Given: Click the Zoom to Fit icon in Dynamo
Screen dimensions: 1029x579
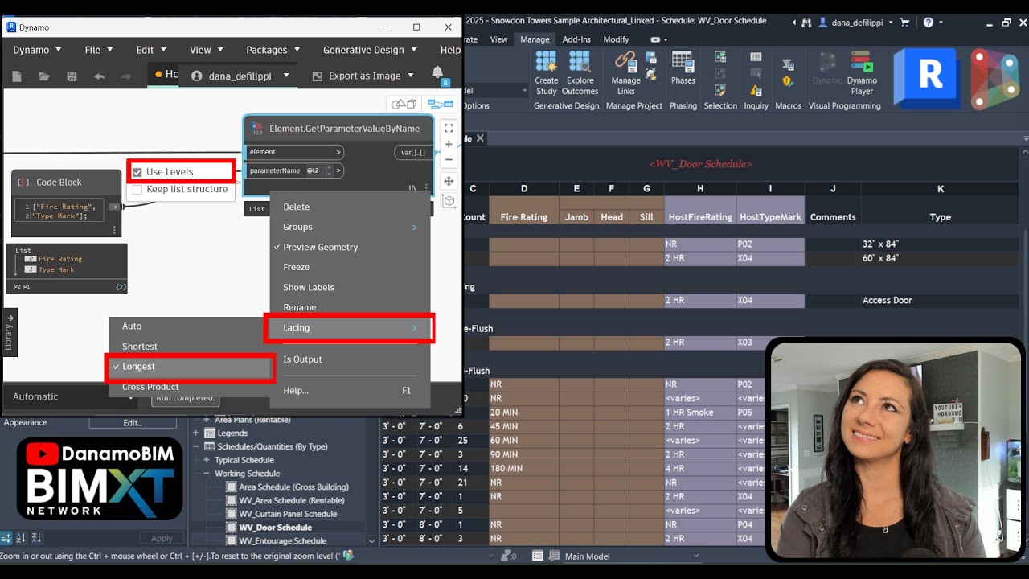Looking at the screenshot, I should click(x=449, y=128).
